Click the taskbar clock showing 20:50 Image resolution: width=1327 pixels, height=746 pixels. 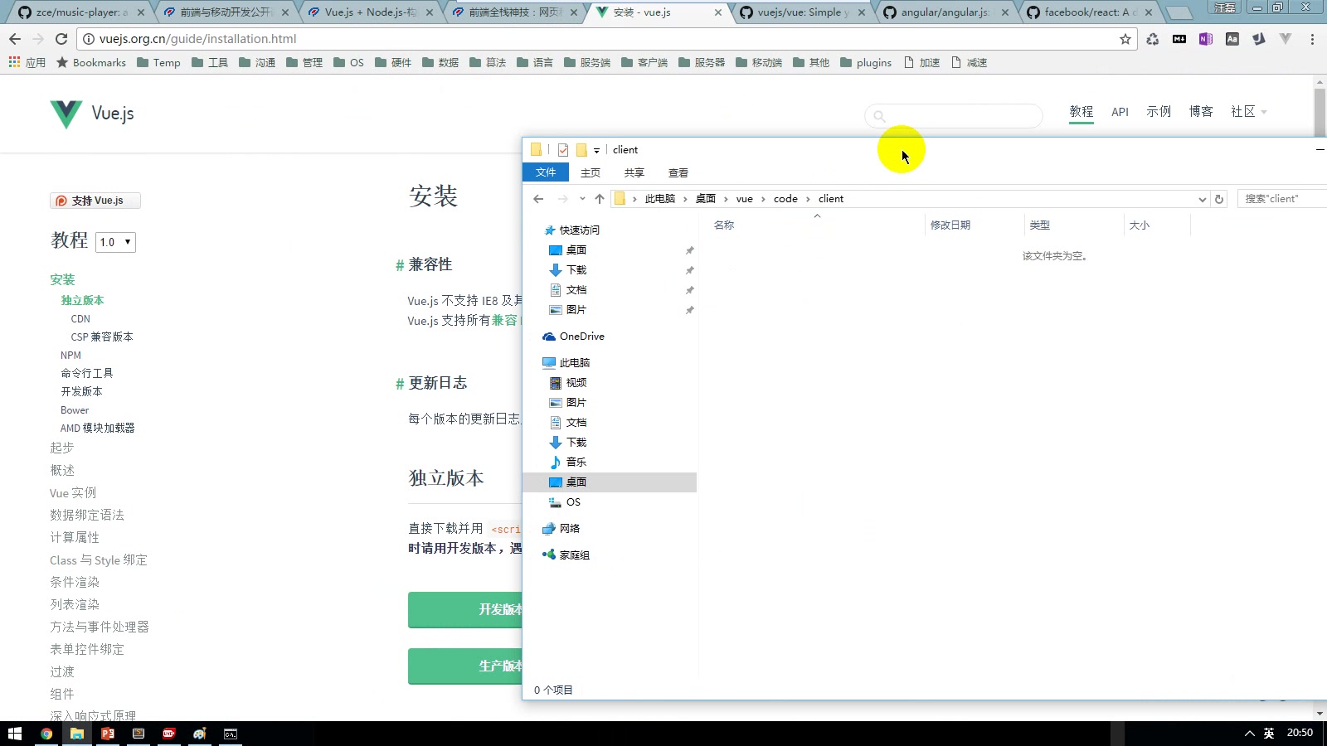point(1300,733)
